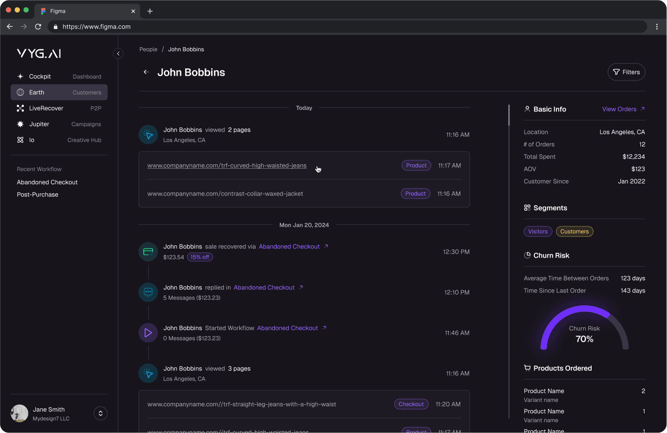Collapse the sidebar with the chevron

118,53
